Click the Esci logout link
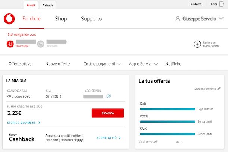This screenshot has height=152, width=228. tap(214, 4)
